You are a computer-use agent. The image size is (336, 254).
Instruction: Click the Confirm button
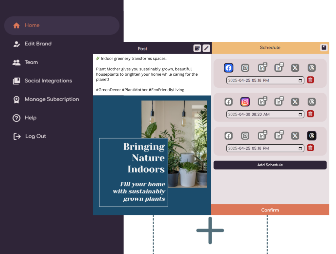tap(270, 210)
